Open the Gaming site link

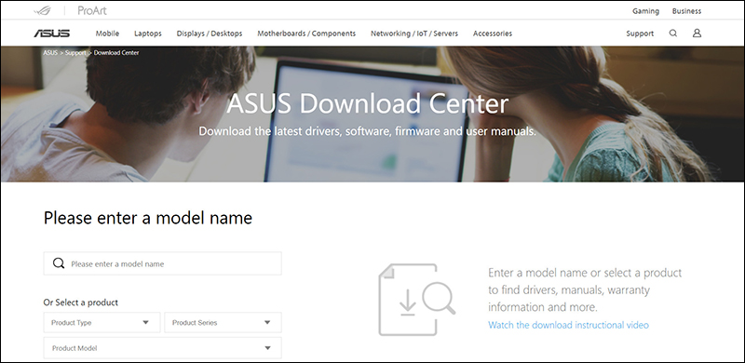pyautogui.click(x=645, y=11)
